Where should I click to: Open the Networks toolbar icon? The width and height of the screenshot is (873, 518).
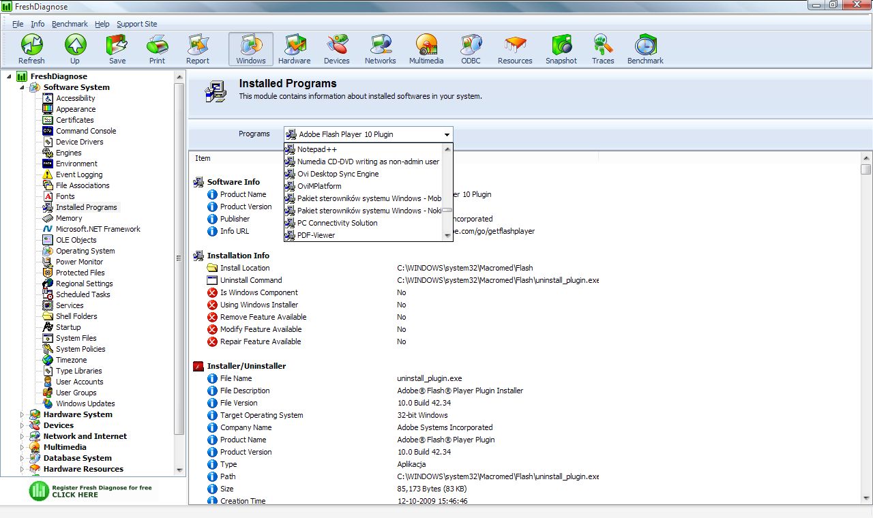coord(381,49)
